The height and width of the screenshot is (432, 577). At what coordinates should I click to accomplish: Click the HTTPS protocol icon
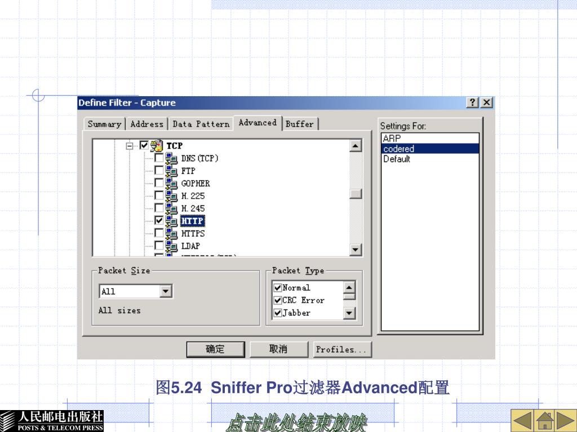point(171,233)
